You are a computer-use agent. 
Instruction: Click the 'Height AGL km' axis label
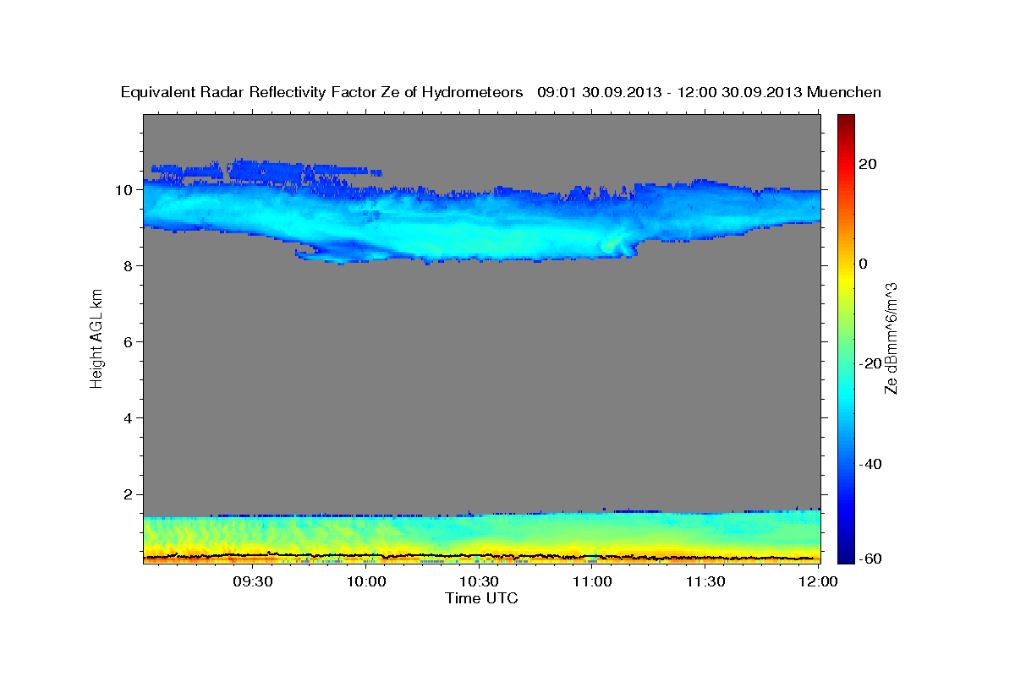point(96,338)
